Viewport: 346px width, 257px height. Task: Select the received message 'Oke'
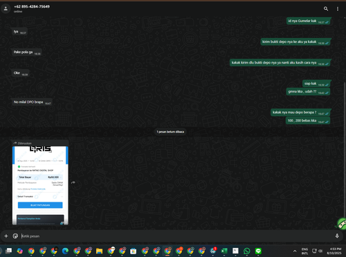click(21, 73)
